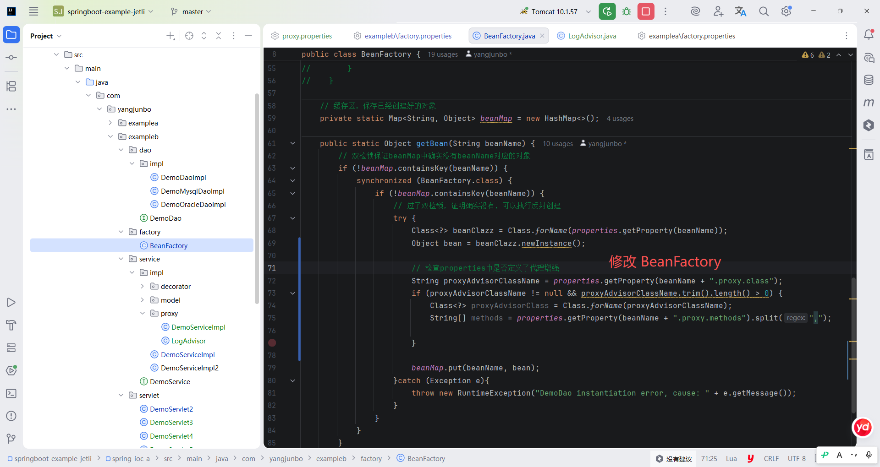
Task: Open the Services tool window
Action: (x=11, y=348)
